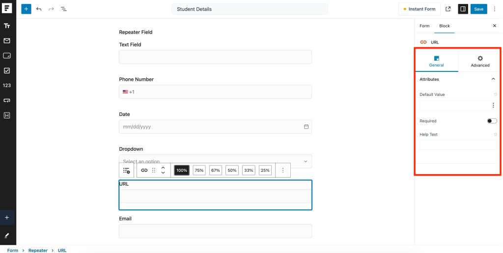
Task: Select the email field icon in sidebar
Action: click(7, 41)
